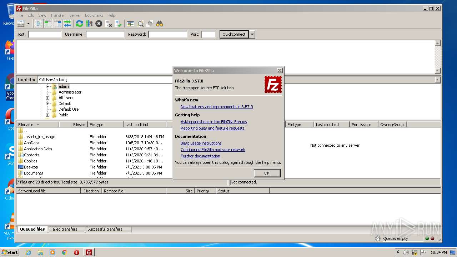Focus the Port input field
The image size is (457, 257).
click(x=209, y=34)
